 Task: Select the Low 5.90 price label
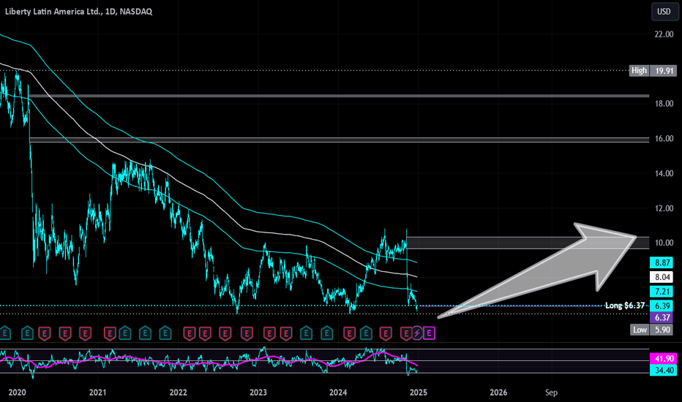[653, 330]
